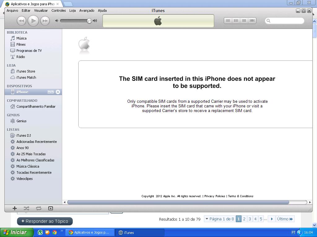The image size is (317, 237).
Task: Switch to iTunes taskbar button
Action: (140, 232)
